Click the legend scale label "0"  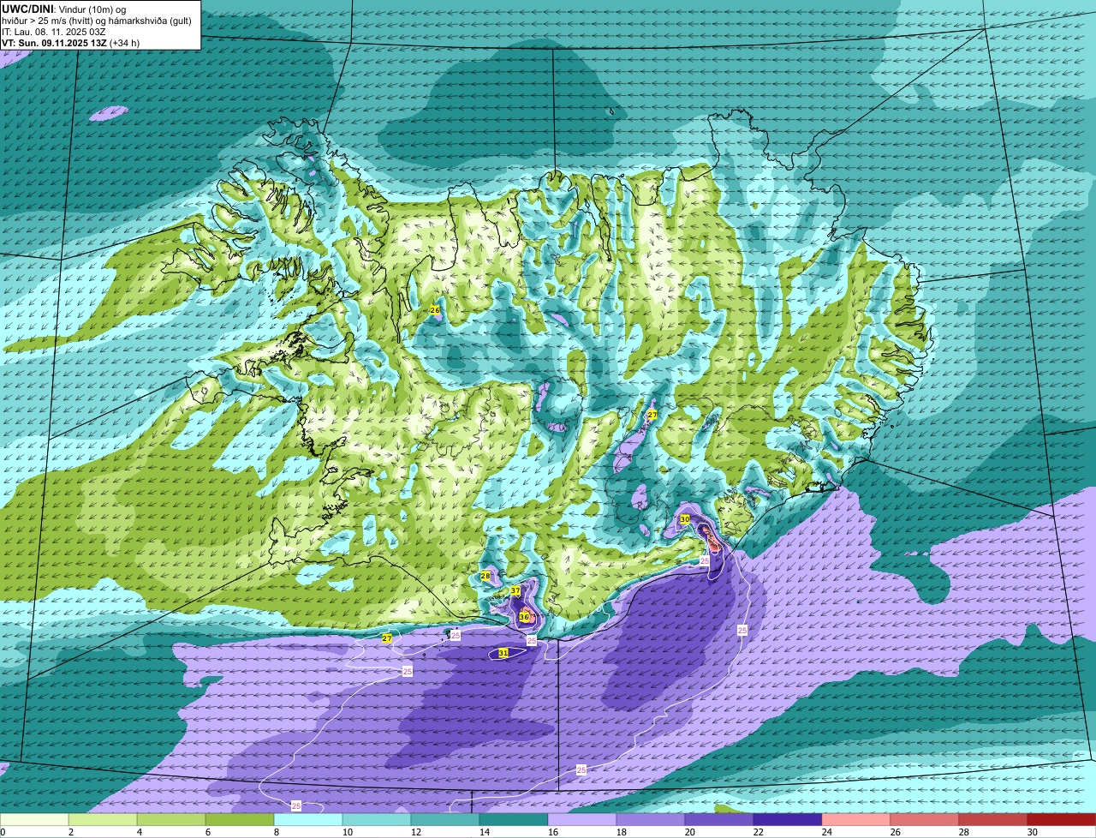(x=3, y=832)
